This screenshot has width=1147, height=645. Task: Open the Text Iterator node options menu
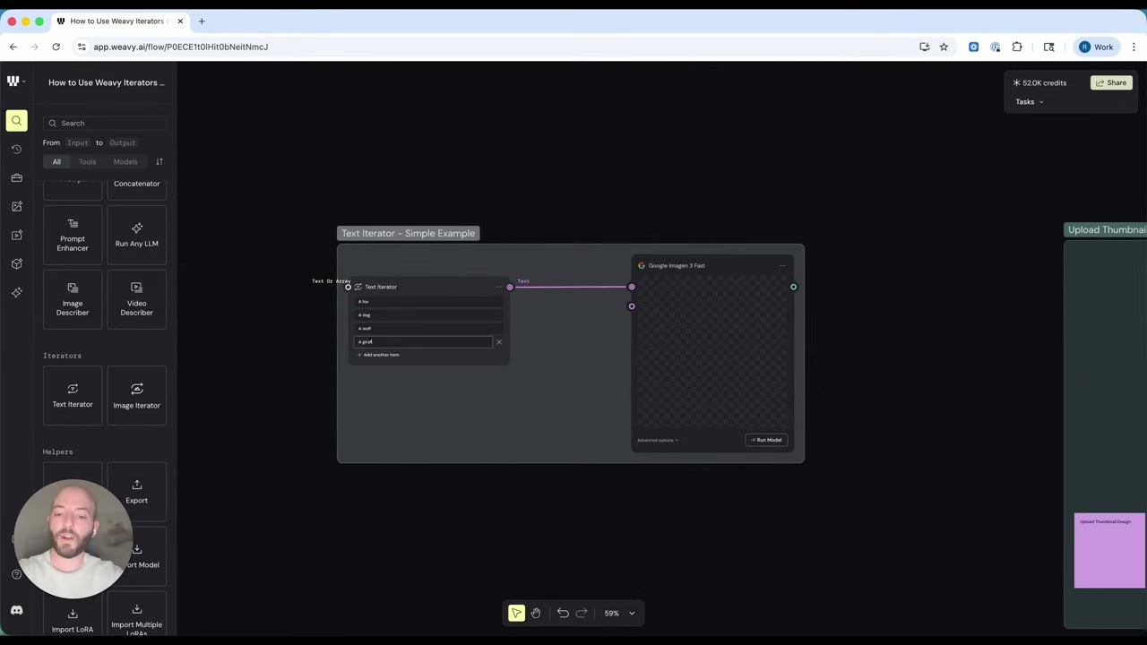pos(499,287)
